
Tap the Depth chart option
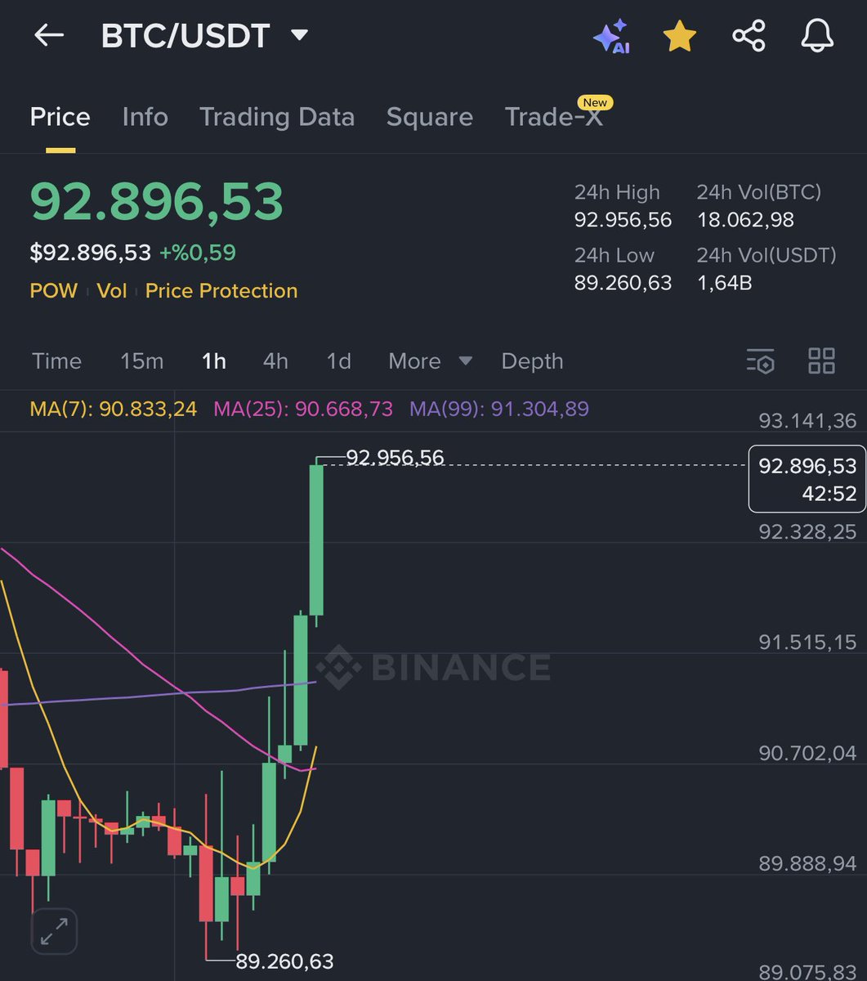tap(531, 361)
